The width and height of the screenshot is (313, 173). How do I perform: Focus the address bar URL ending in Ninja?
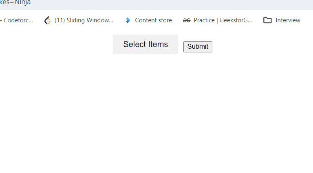[15, 2]
